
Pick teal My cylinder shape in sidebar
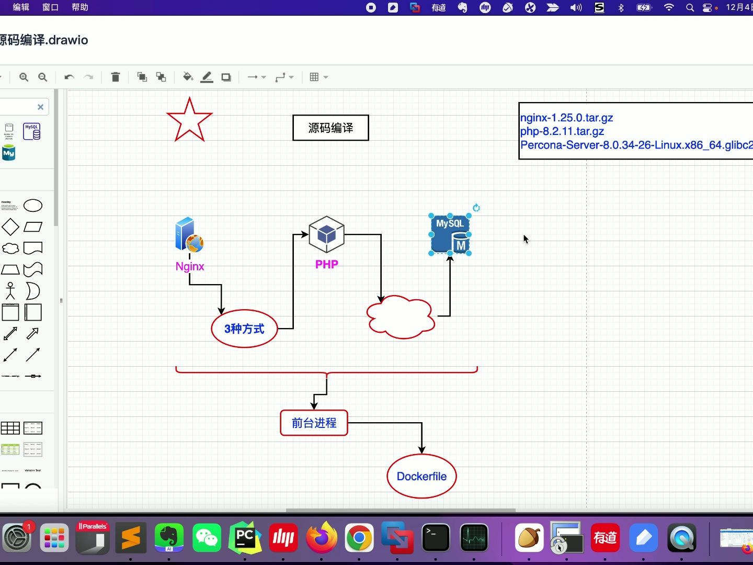pyautogui.click(x=9, y=153)
